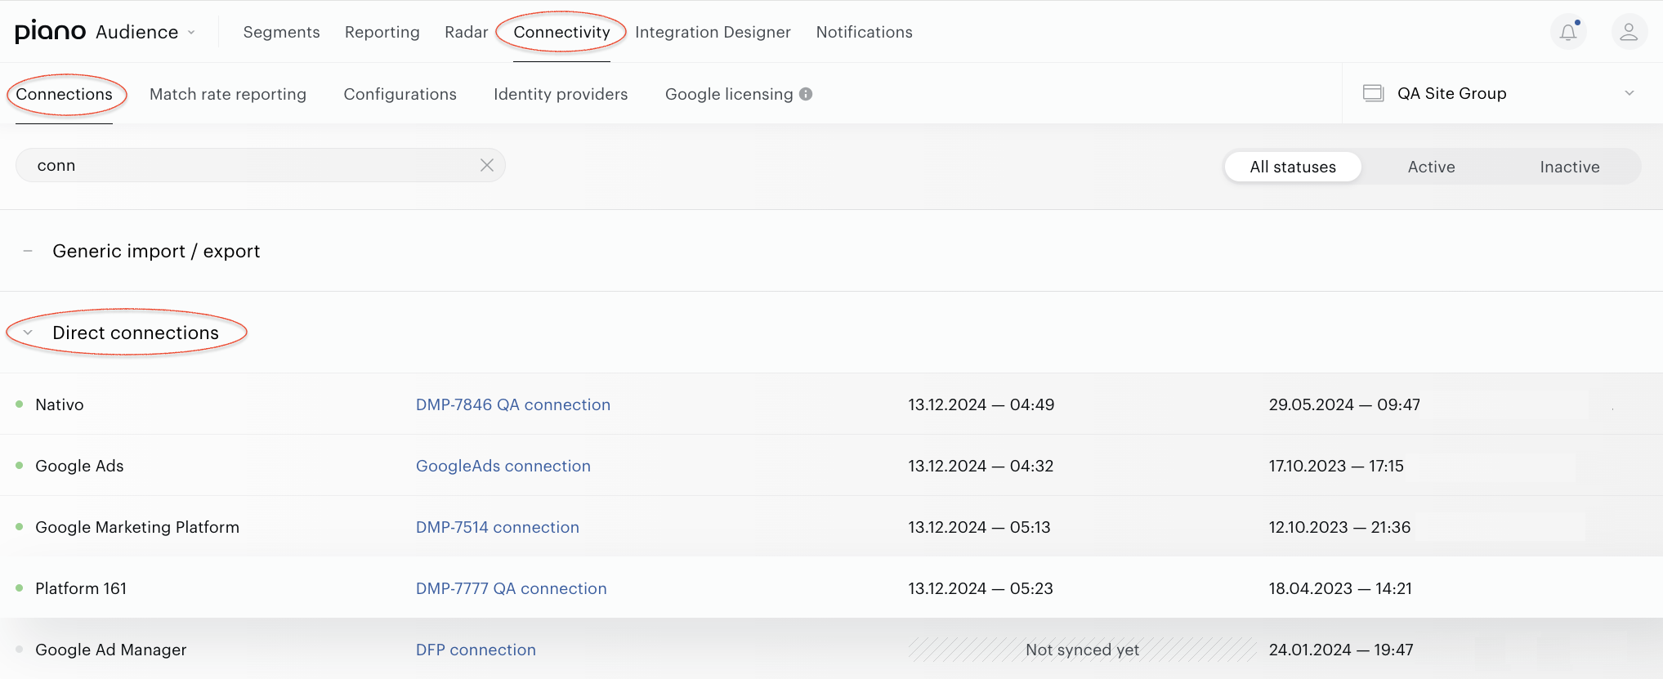1663x679 pixels.
Task: Open the DMP-7514 connection link
Action: tap(498, 527)
